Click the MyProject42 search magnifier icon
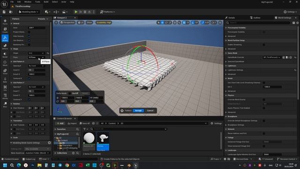 click(77, 134)
